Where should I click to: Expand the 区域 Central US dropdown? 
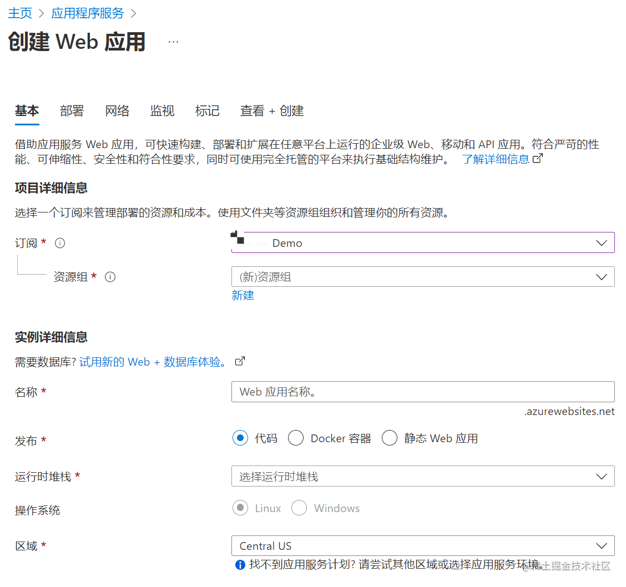point(423,545)
